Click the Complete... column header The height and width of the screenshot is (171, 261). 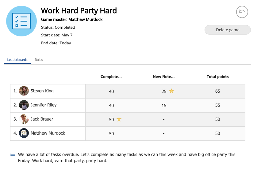click(111, 77)
